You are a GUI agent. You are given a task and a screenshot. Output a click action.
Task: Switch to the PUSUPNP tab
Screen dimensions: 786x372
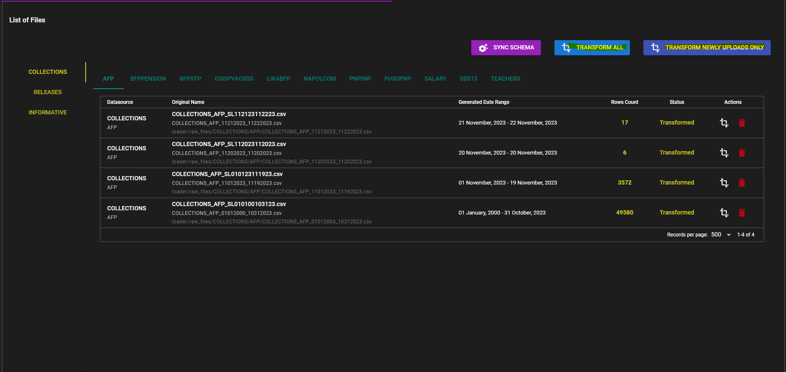(x=397, y=79)
